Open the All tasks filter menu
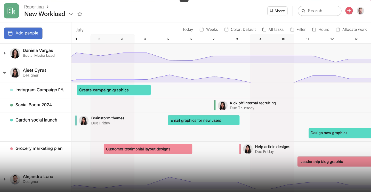This screenshot has width=371, height=192. click(x=273, y=29)
